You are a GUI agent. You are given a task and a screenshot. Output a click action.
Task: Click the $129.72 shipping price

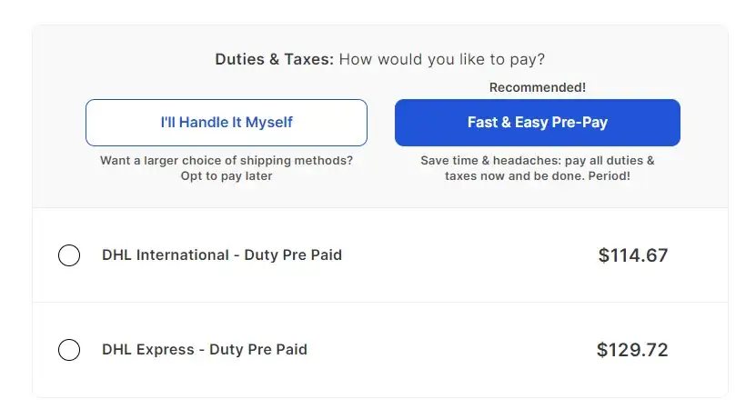632,350
